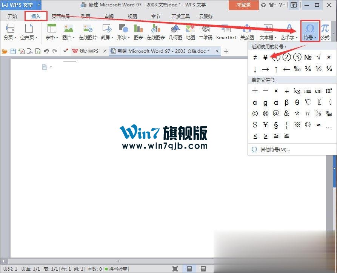
Task: Insert a page break (分页)
Action: pyautogui.click(x=10, y=32)
